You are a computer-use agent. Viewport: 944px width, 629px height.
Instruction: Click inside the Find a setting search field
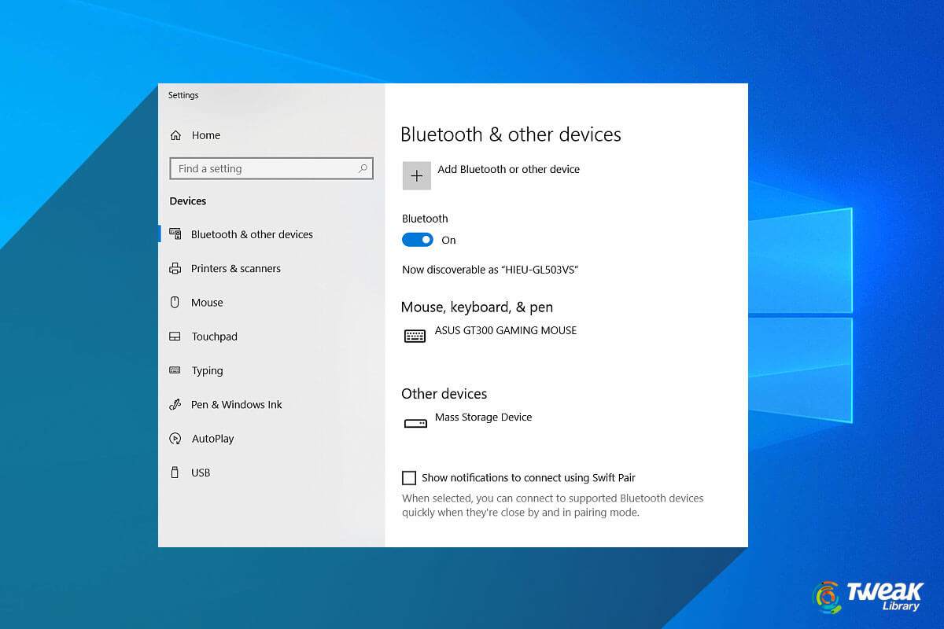tap(260, 167)
